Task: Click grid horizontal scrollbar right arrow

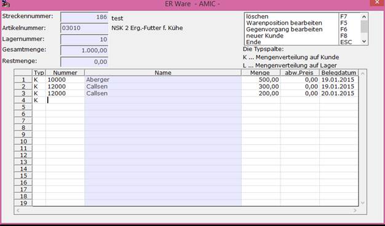Action: click(355, 210)
